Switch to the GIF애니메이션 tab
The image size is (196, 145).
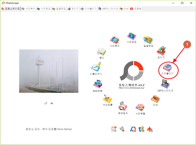point(108,8)
